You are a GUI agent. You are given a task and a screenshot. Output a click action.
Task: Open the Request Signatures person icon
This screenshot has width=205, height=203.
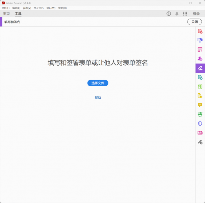point(200,59)
